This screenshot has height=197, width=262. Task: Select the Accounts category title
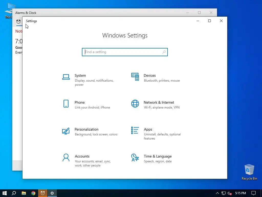pos(82,156)
